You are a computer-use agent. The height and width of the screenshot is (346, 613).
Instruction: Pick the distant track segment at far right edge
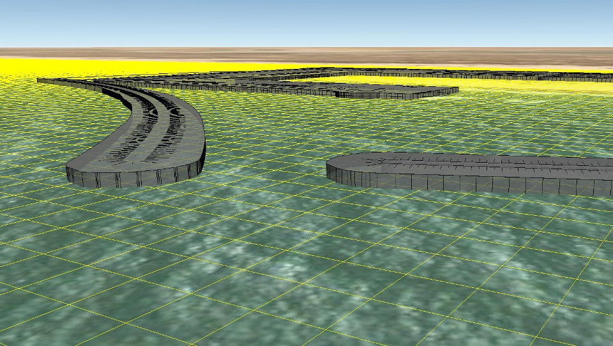click(x=594, y=77)
